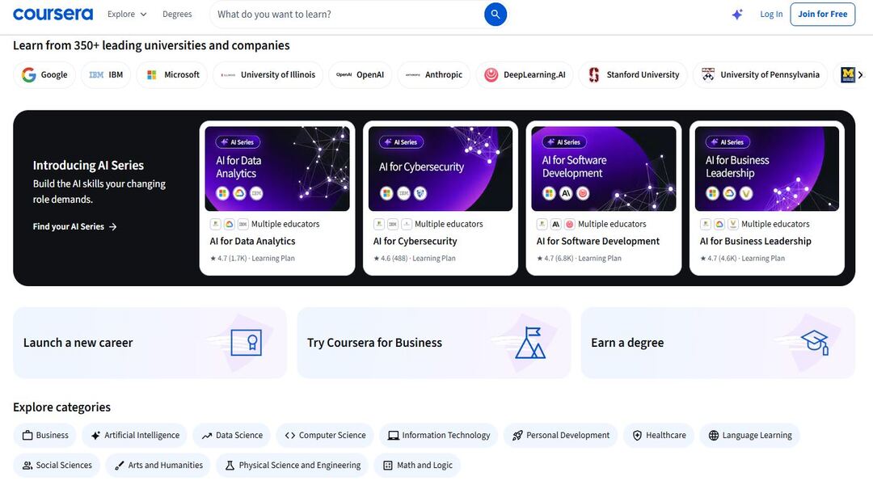Open the Healthcare category

tap(659, 436)
